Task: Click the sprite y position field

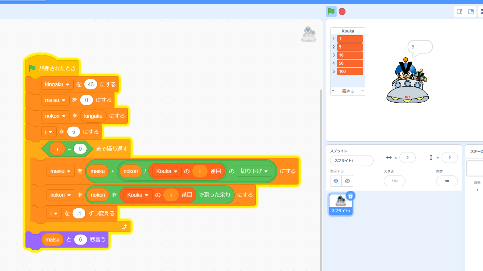Action: pyautogui.click(x=449, y=158)
